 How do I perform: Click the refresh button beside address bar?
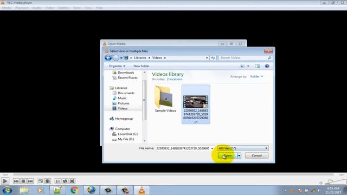[213, 58]
